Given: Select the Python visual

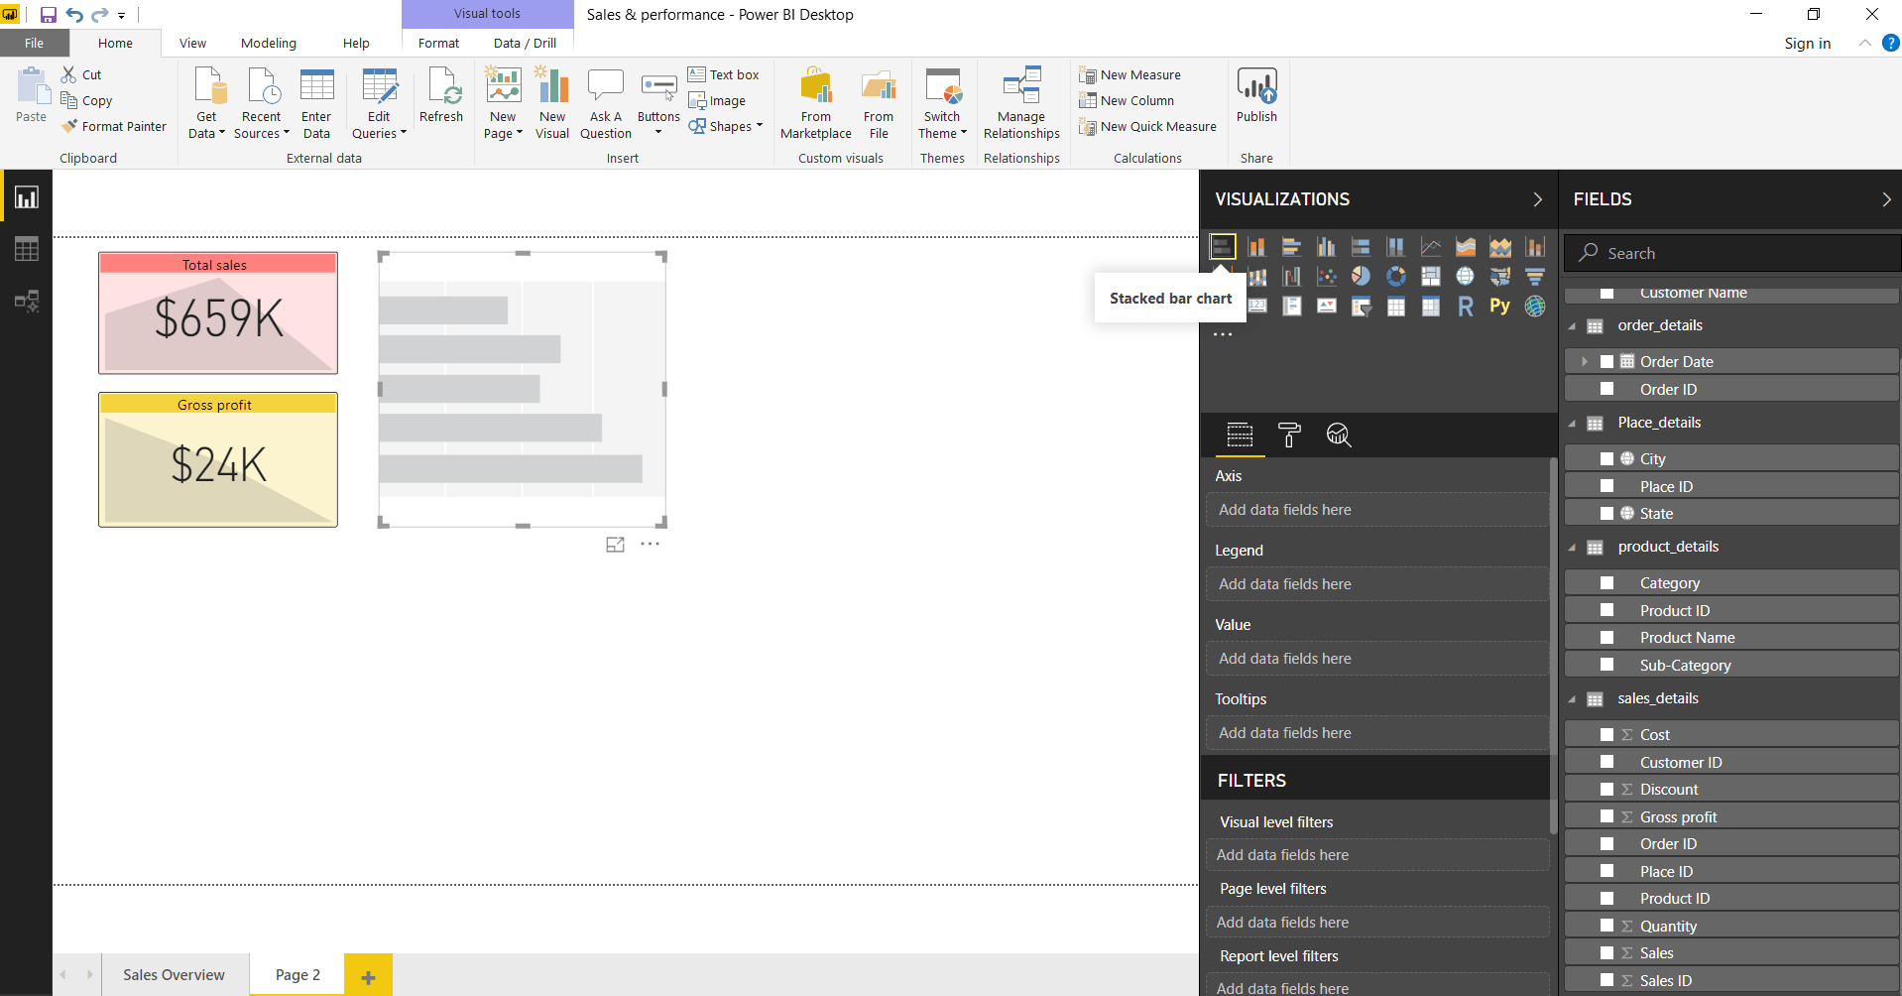Looking at the screenshot, I should 1499,308.
